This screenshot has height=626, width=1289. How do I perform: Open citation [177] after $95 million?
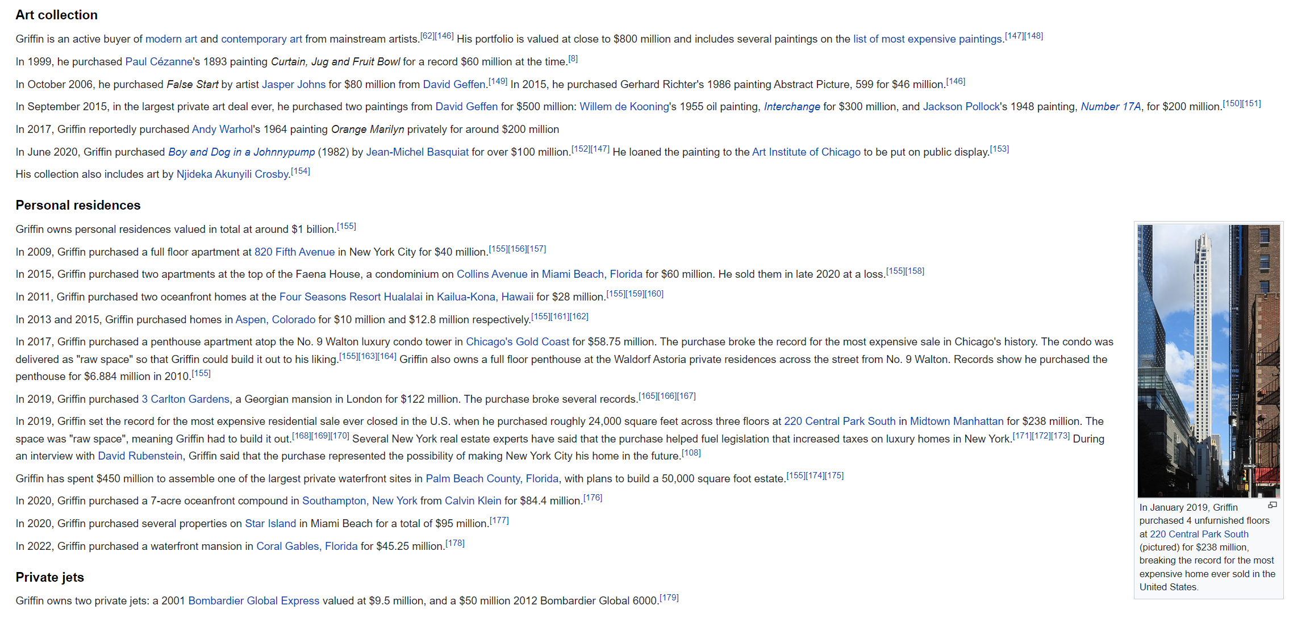[499, 521]
